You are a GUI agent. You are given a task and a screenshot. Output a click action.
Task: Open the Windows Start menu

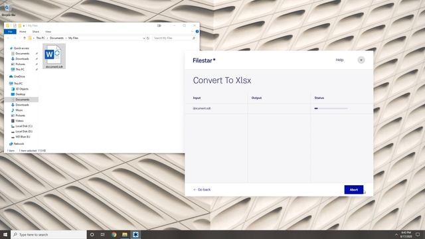[5, 234]
